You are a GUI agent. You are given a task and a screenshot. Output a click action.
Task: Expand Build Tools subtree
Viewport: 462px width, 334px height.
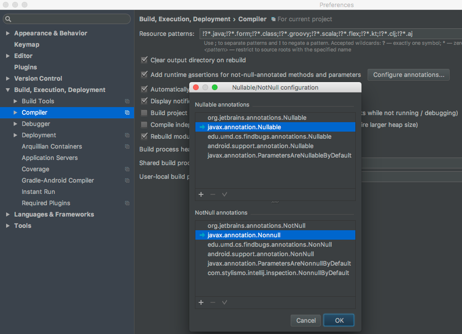pyautogui.click(x=15, y=101)
